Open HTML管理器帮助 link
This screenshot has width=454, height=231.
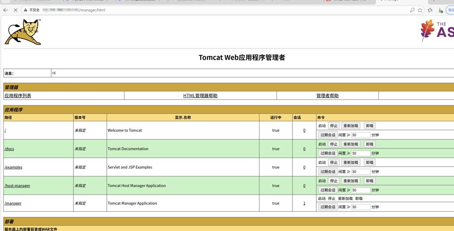click(x=200, y=96)
